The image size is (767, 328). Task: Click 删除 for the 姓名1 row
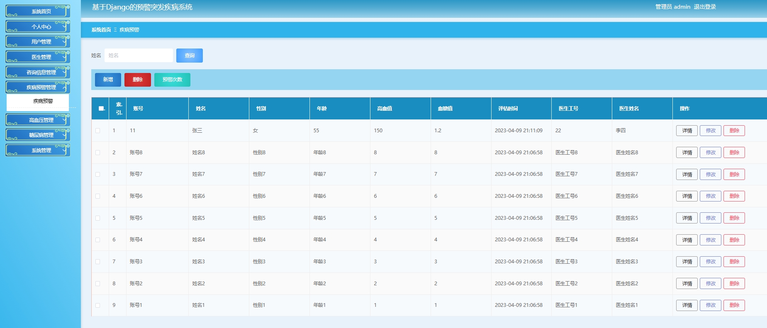[x=734, y=305]
